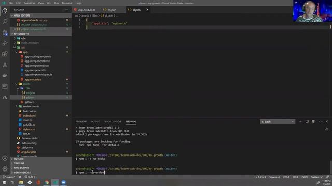Open app-routing.module.ts in the file tree
The width and height of the screenshot is (332, 186).
pos(38,57)
